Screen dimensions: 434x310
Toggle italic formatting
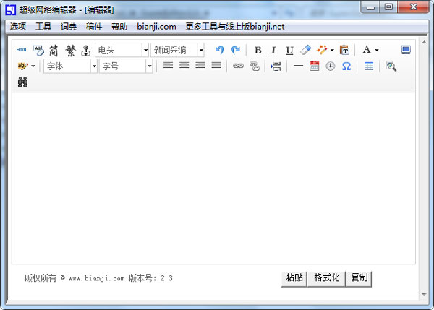[273, 50]
